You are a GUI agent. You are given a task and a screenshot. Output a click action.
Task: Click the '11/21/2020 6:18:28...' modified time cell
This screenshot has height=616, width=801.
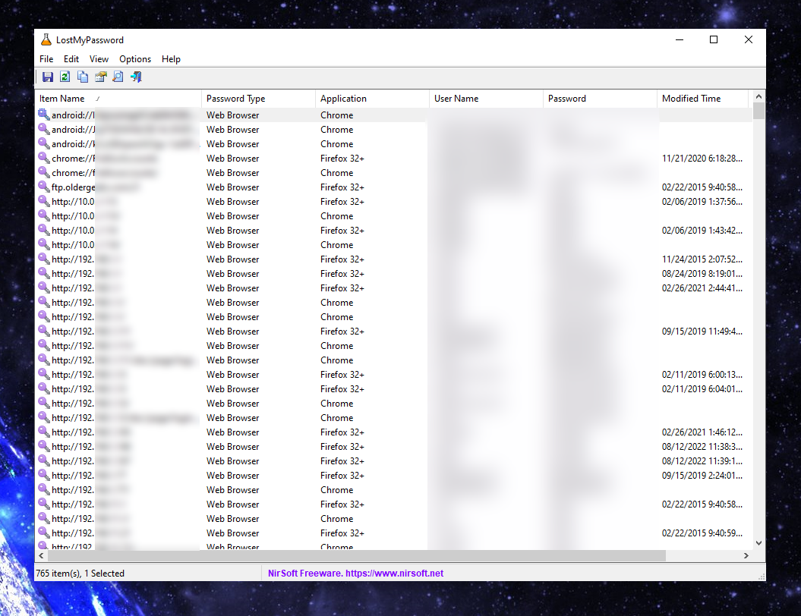pos(702,159)
